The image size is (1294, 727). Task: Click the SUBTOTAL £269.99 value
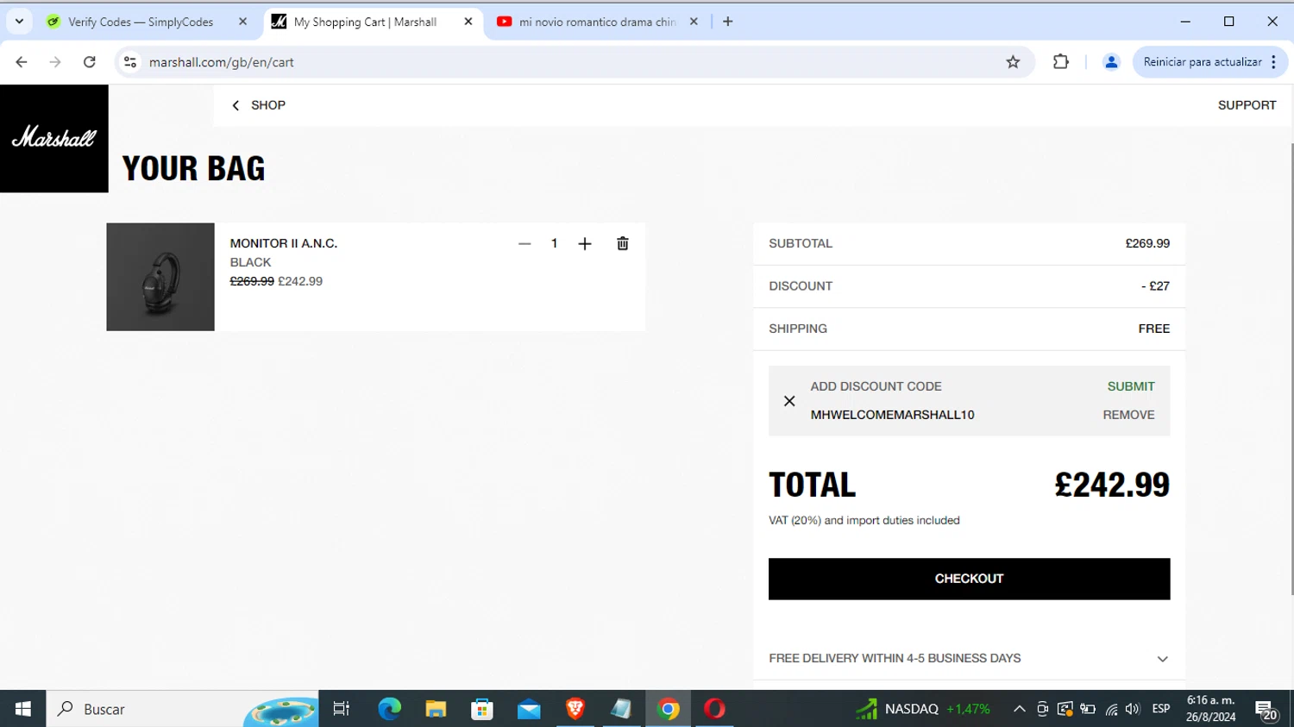pyautogui.click(x=1147, y=244)
